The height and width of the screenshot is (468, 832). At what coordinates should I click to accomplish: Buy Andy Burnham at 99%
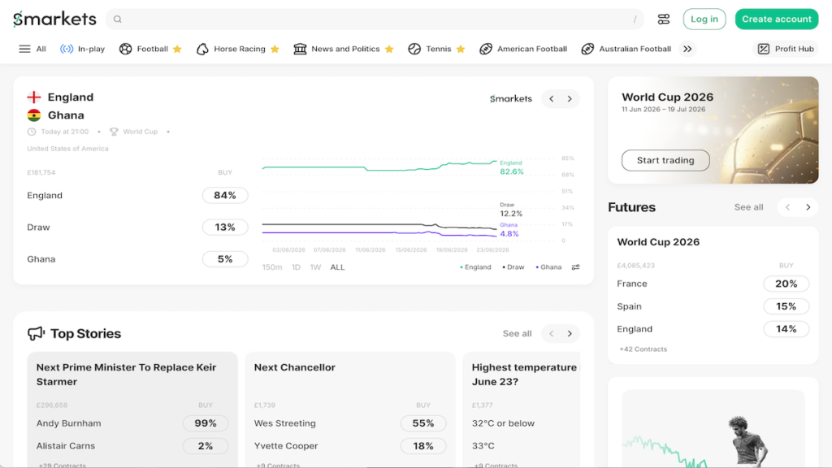click(x=206, y=423)
